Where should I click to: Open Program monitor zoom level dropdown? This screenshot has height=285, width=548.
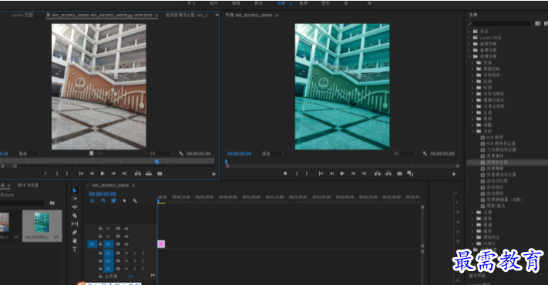[x=274, y=153]
